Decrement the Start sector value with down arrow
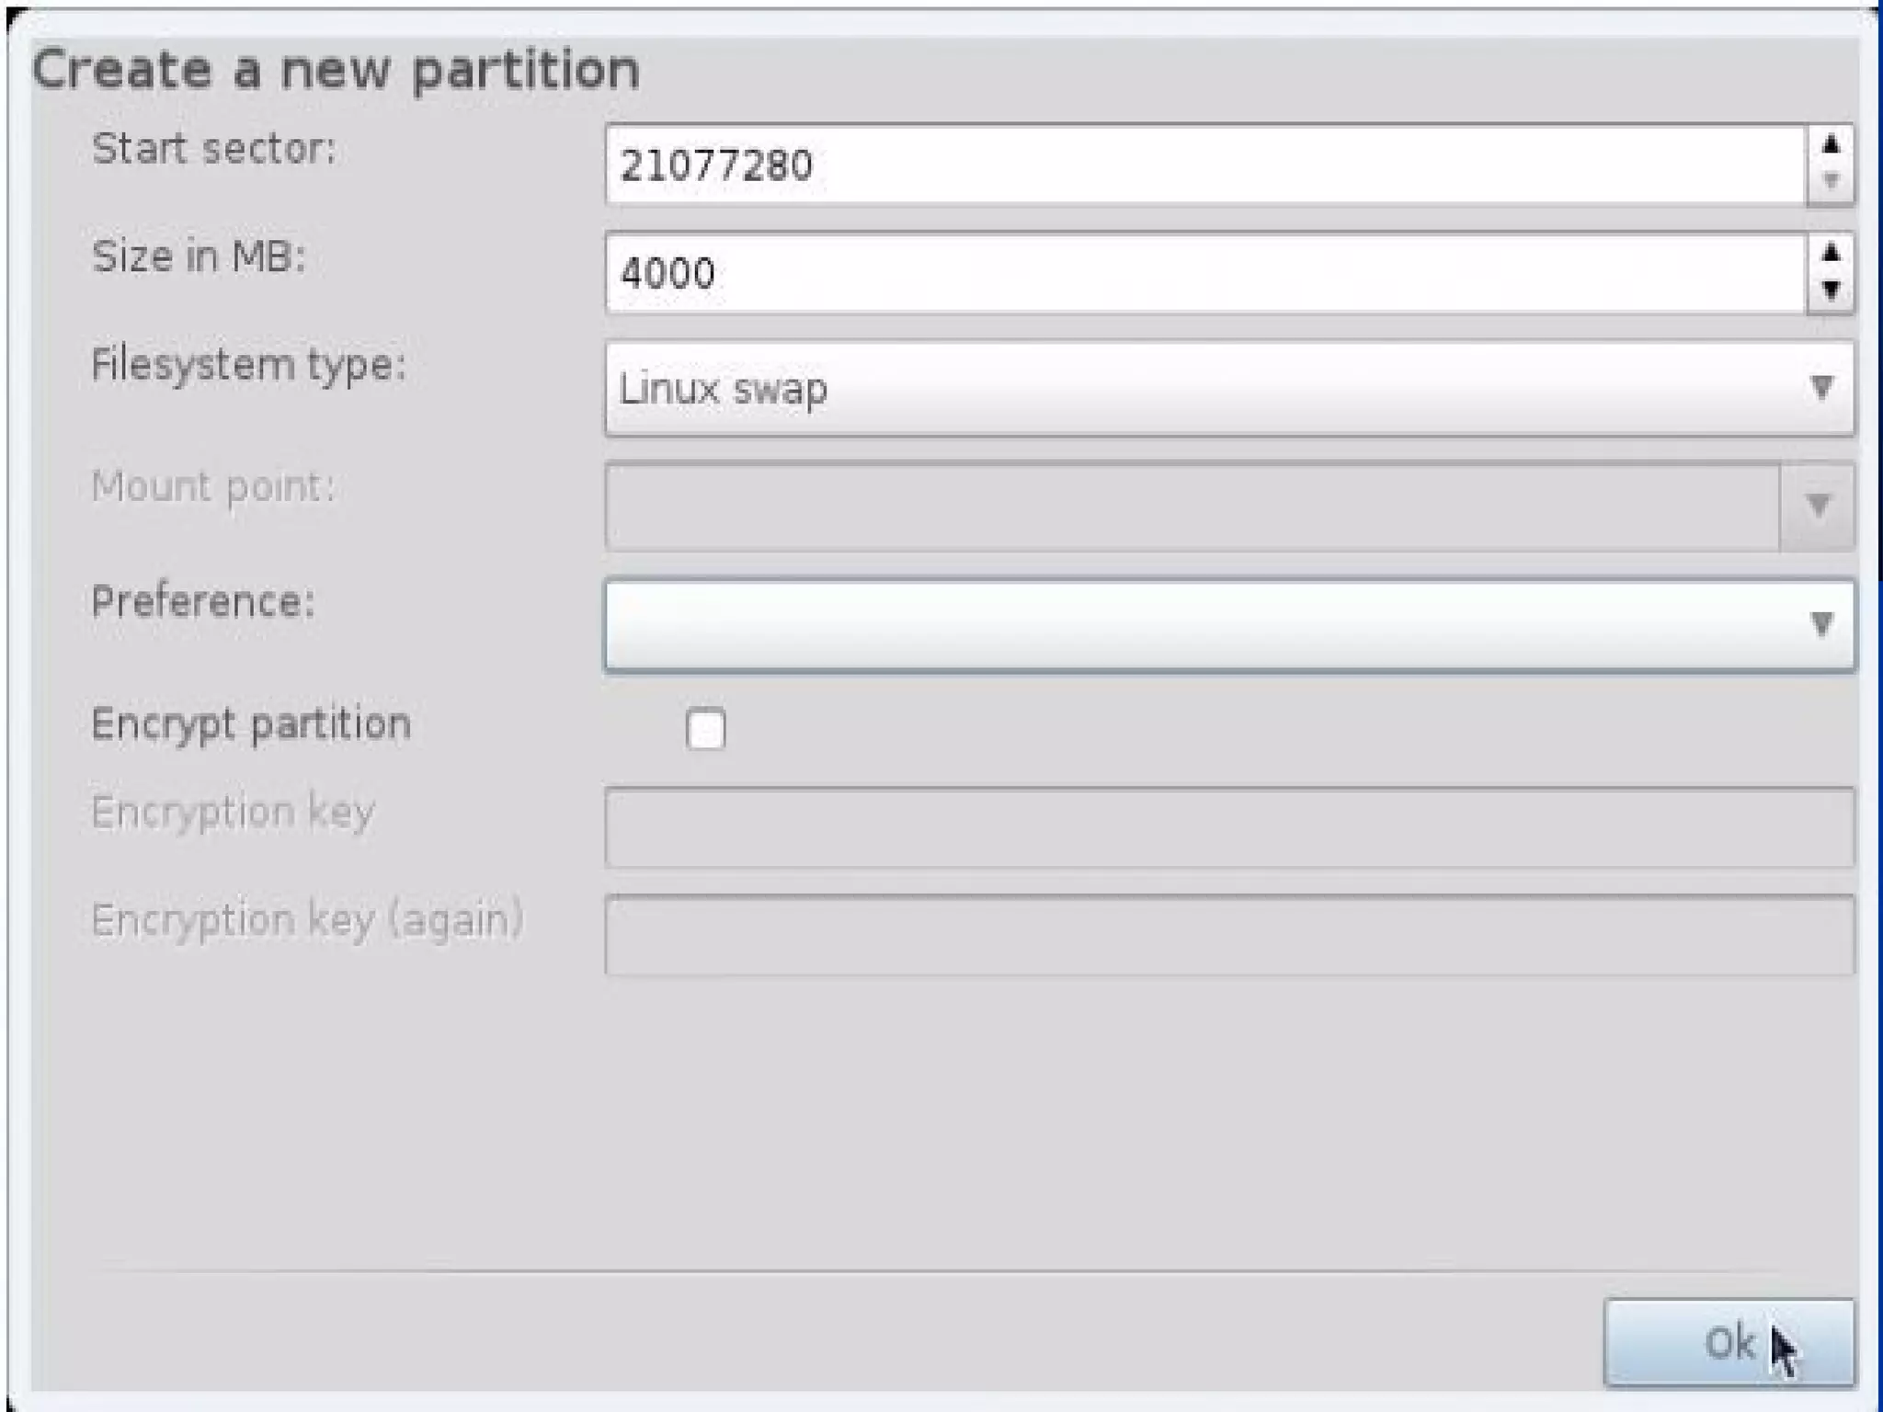Image resolution: width=1883 pixels, height=1412 pixels. pyautogui.click(x=1830, y=182)
